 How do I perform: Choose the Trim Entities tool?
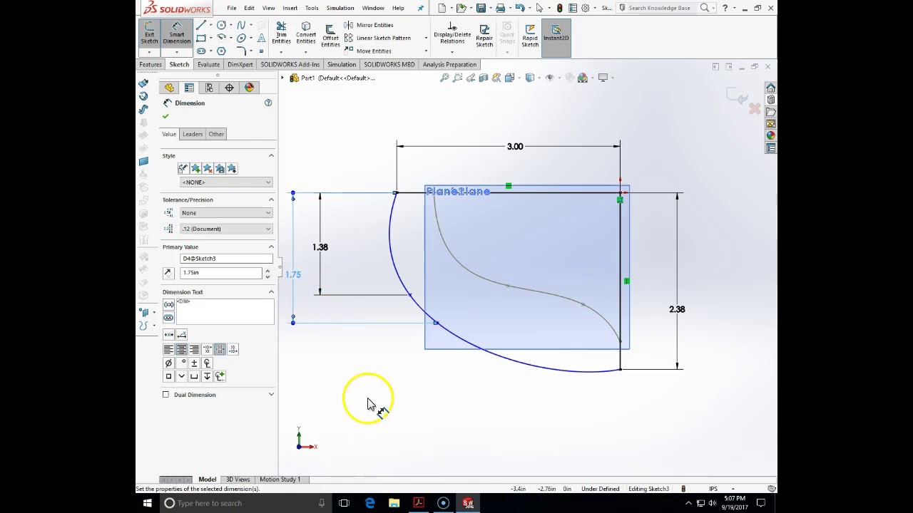tap(281, 33)
